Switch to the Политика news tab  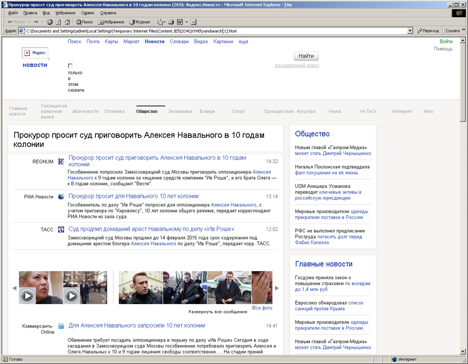[114, 111]
